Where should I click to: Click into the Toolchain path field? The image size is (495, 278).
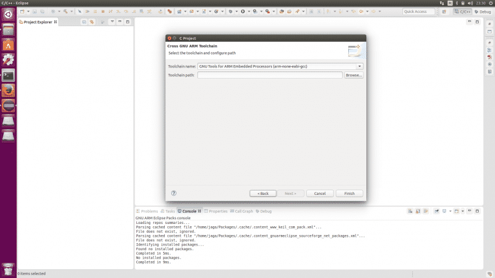click(270, 75)
